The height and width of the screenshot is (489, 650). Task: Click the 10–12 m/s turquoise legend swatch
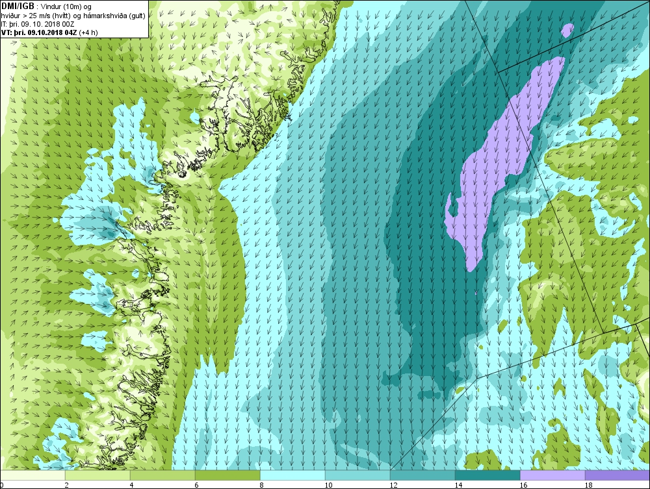(357, 475)
